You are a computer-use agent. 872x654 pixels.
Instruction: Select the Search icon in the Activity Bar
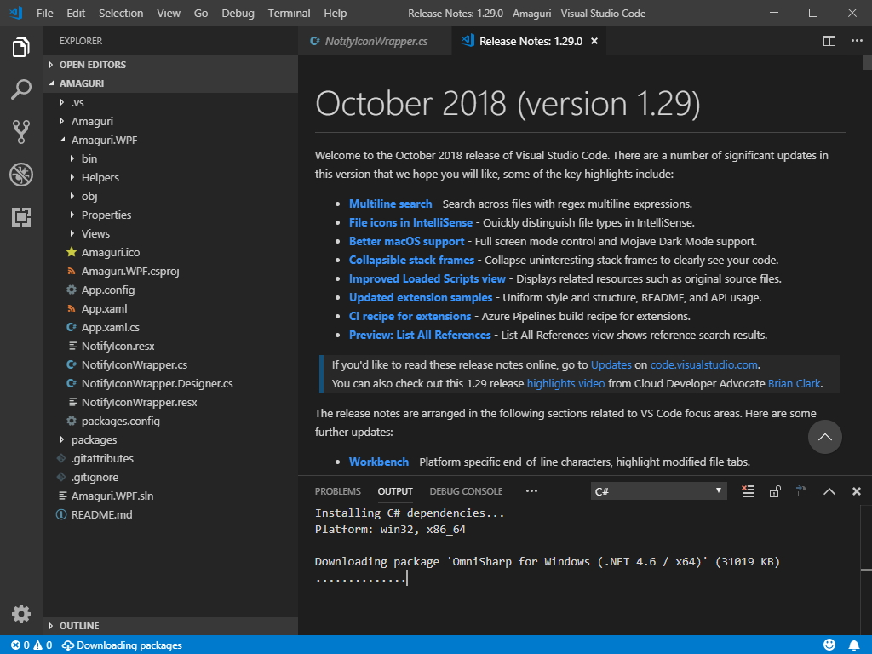[21, 89]
